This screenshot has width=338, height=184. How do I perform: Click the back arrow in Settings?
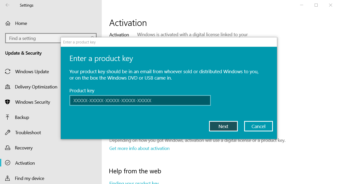coord(7,5)
